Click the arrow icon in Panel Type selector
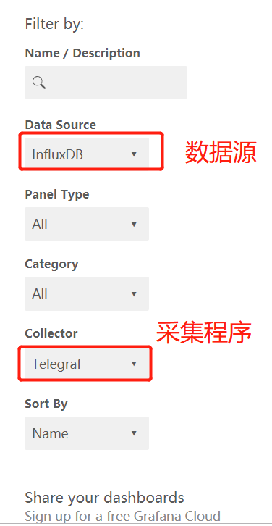Screen dimensions: 272x526 click(134, 224)
